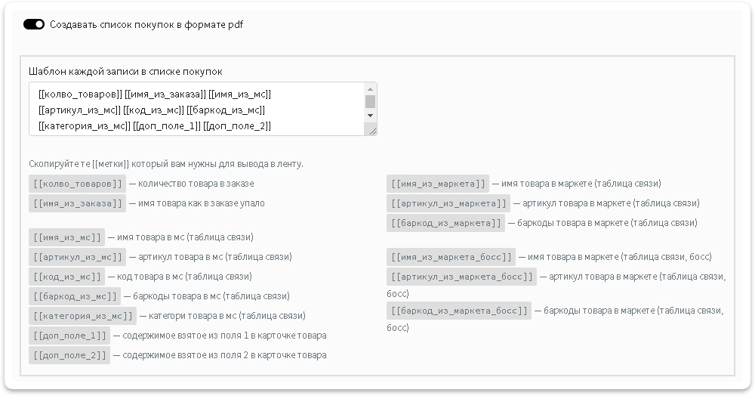The width and height of the screenshot is (755, 396).
Task: Select the [[имя_из_маркета_босс]] tag
Action: (x=451, y=257)
